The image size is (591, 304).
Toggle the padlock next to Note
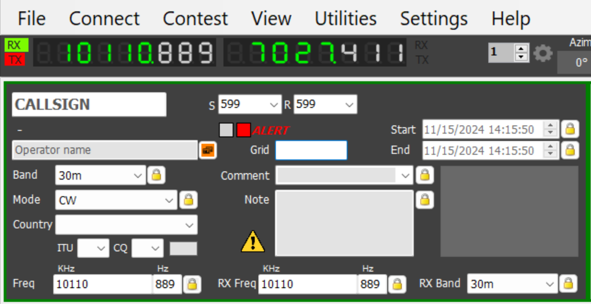tap(425, 200)
